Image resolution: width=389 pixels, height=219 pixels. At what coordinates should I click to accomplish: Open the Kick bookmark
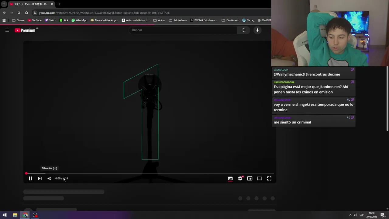tap(64, 20)
